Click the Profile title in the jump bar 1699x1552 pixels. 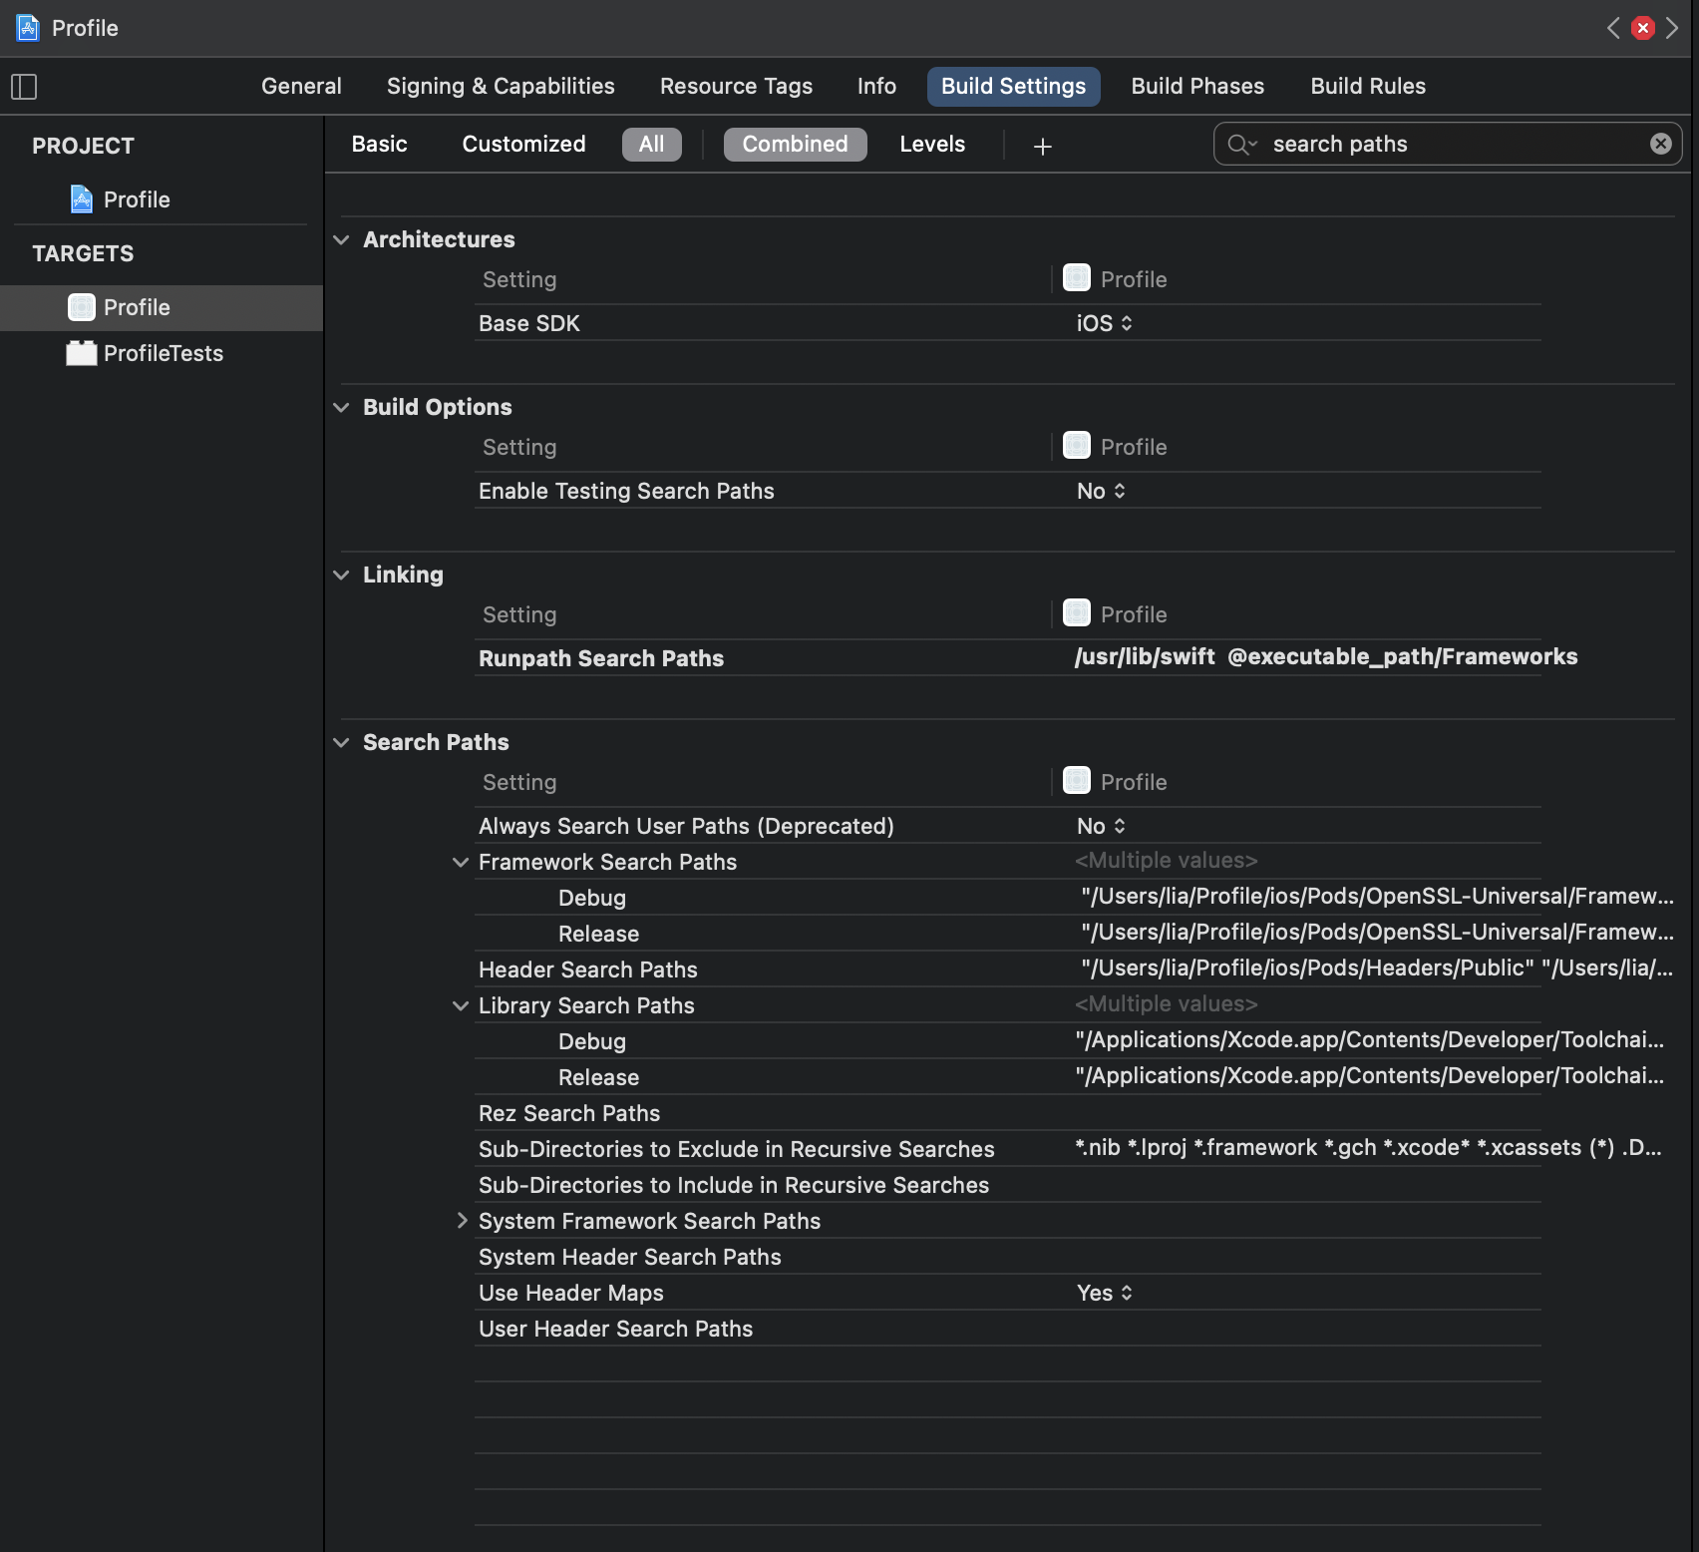pos(85,28)
